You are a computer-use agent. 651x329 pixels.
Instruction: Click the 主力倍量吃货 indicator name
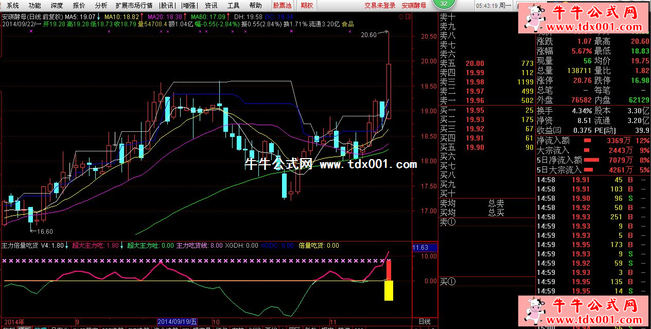click(x=20, y=246)
